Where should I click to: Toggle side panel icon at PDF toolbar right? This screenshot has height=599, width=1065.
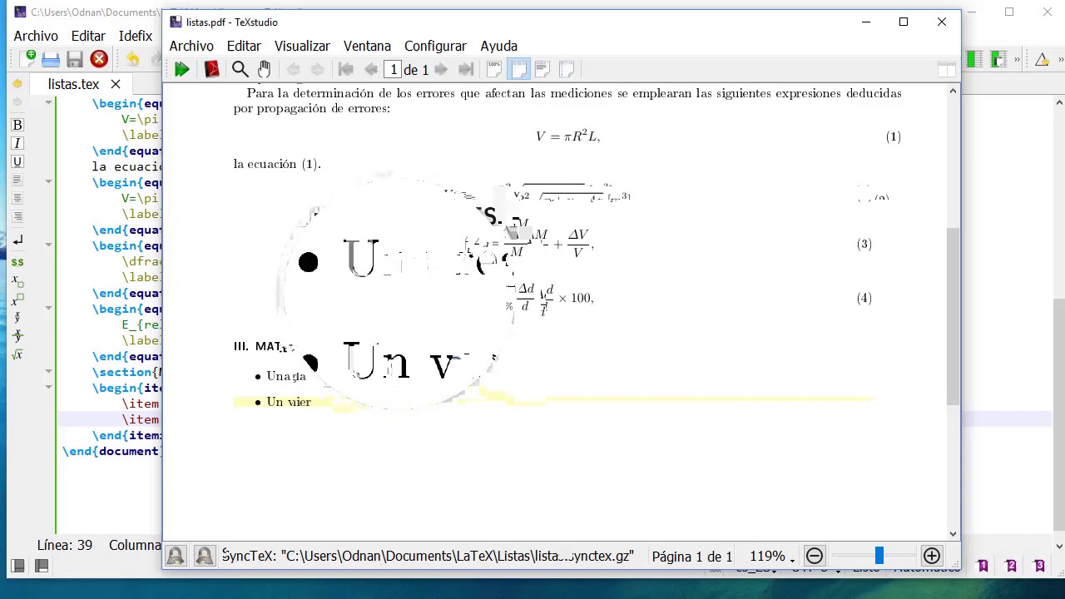coord(947,70)
